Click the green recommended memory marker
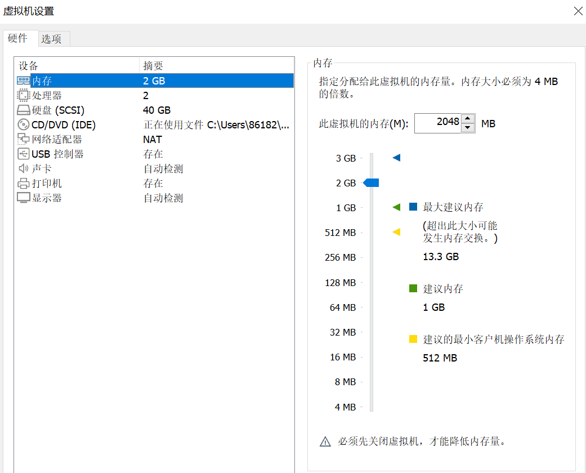586x473 pixels. (396, 207)
